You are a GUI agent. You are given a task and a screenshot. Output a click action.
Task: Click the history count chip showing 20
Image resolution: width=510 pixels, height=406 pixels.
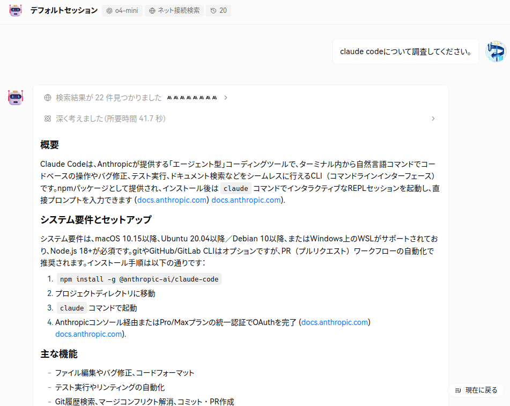[219, 11]
